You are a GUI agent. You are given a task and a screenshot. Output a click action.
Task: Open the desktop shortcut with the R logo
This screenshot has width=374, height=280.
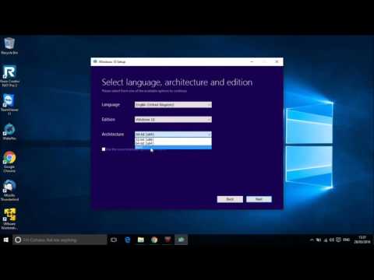[9, 75]
